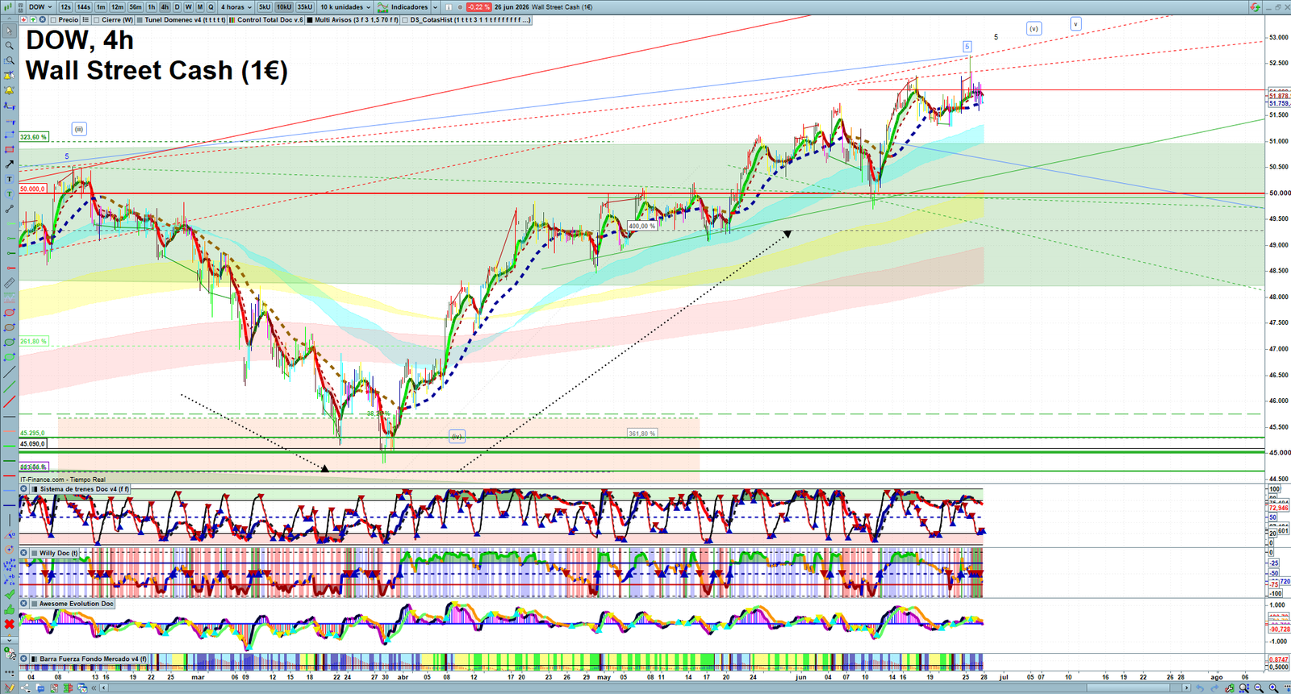The height and width of the screenshot is (694, 1291).
Task: Select the two-point segment tool
Action: [9, 209]
